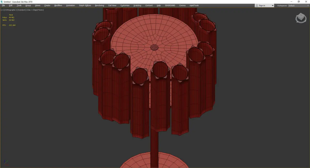Open the Graph Editors menu
Screen dimensions: 310x168
pyautogui.click(x=85, y=5)
